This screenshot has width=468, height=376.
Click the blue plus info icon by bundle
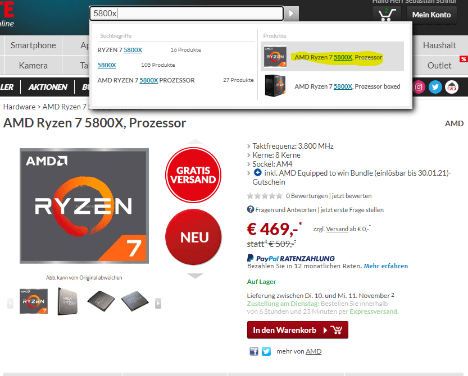[257, 173]
